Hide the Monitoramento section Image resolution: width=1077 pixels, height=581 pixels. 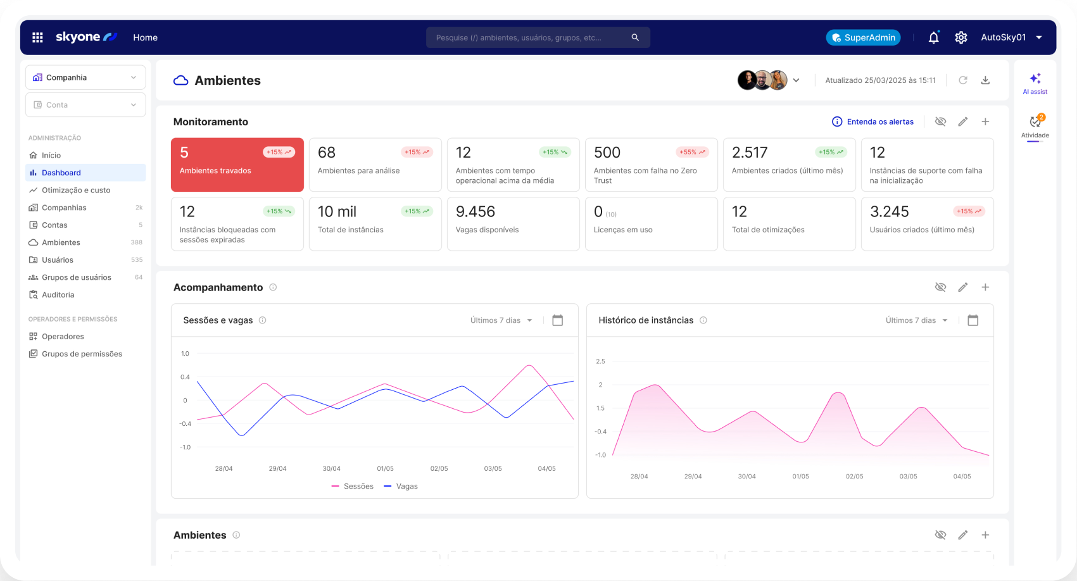pyautogui.click(x=940, y=122)
